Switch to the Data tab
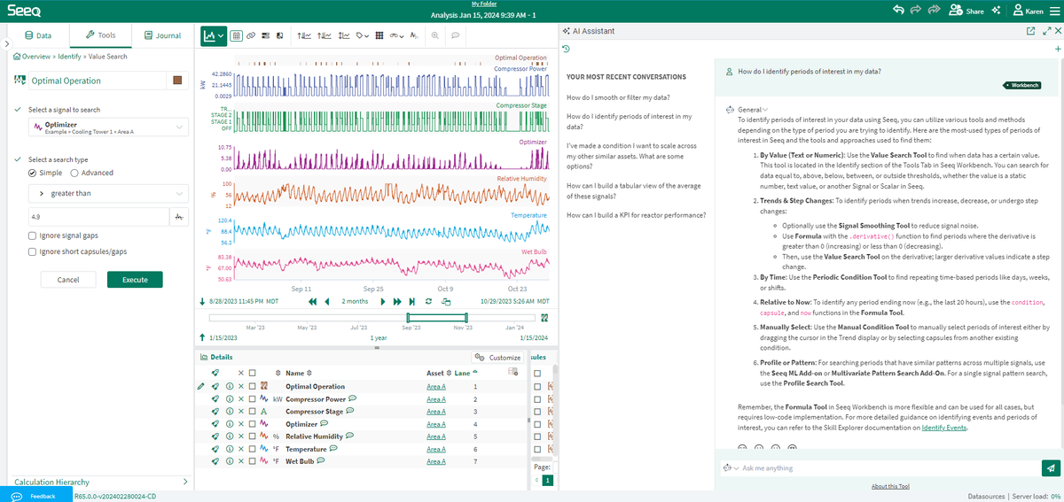 [37, 35]
